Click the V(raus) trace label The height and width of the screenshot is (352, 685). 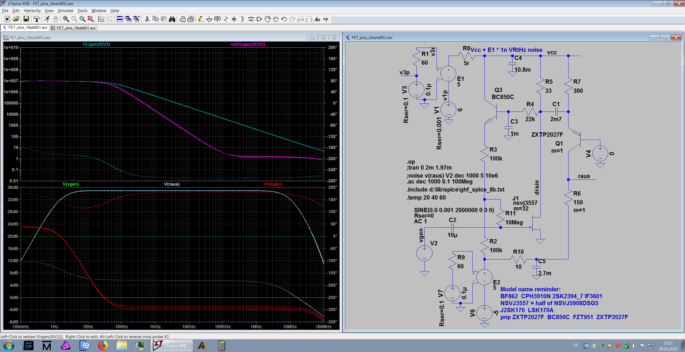[172, 184]
